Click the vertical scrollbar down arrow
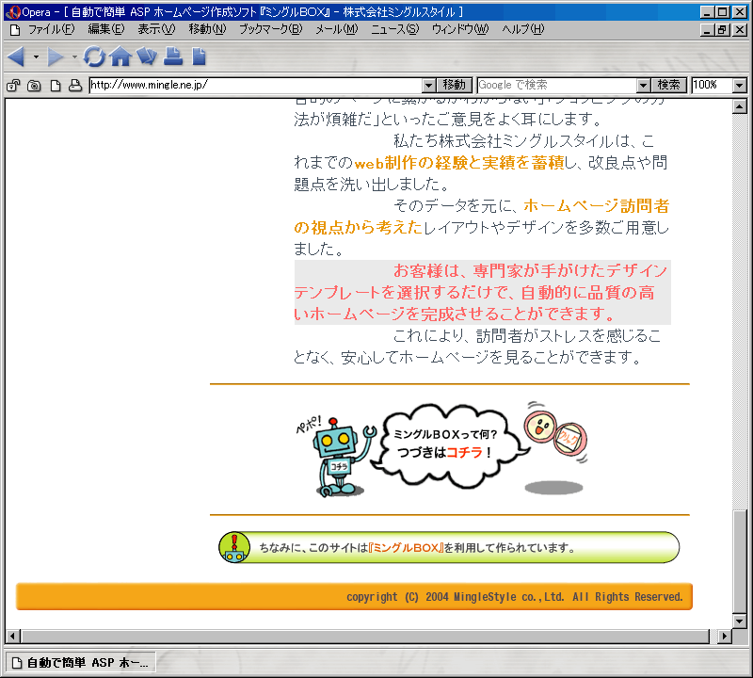 740,621
